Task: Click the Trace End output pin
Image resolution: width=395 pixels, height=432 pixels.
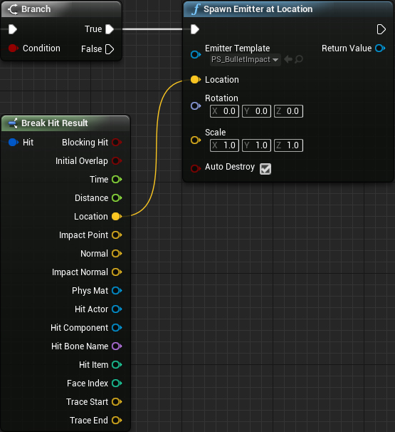Action: [117, 421]
